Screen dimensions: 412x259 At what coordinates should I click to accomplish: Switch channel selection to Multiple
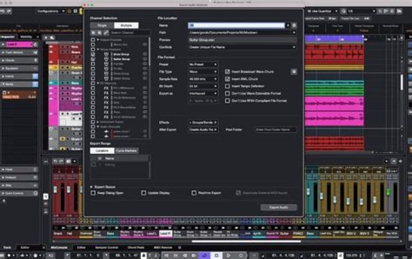(126, 26)
